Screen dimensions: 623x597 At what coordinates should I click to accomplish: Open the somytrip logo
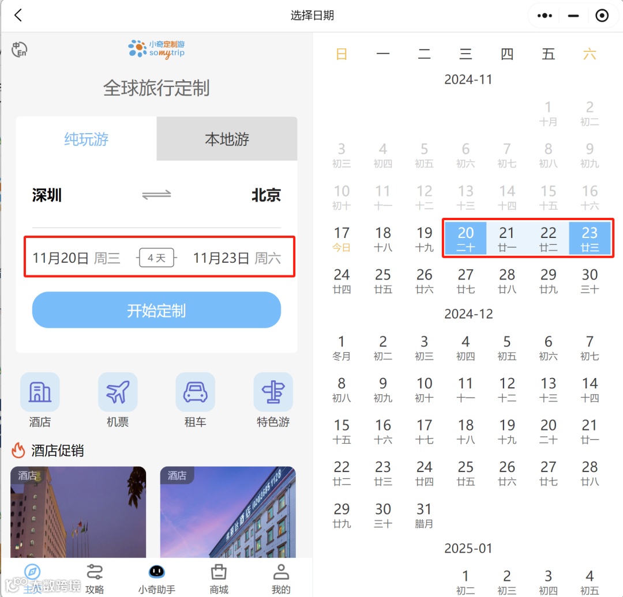[156, 49]
